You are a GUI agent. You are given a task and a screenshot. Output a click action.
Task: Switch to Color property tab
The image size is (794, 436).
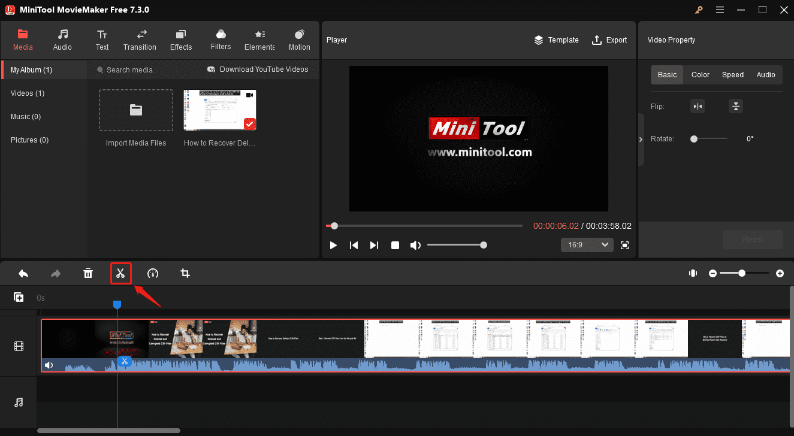(x=701, y=75)
